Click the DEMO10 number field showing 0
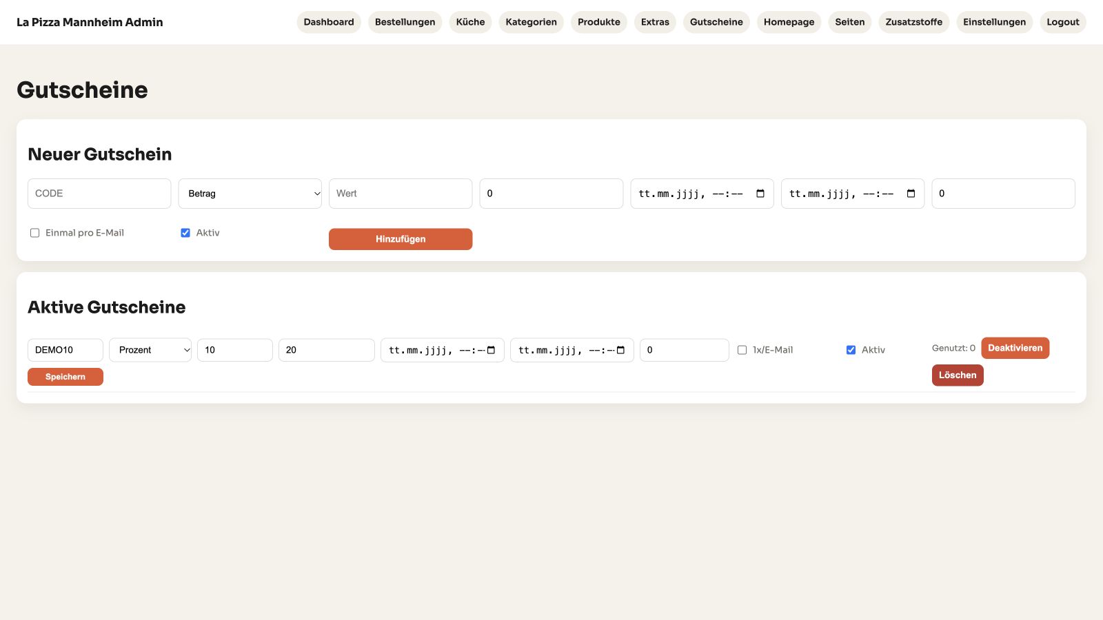1103x620 pixels. point(685,350)
